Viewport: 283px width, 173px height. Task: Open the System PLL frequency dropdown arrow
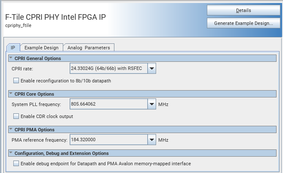coord(151,104)
